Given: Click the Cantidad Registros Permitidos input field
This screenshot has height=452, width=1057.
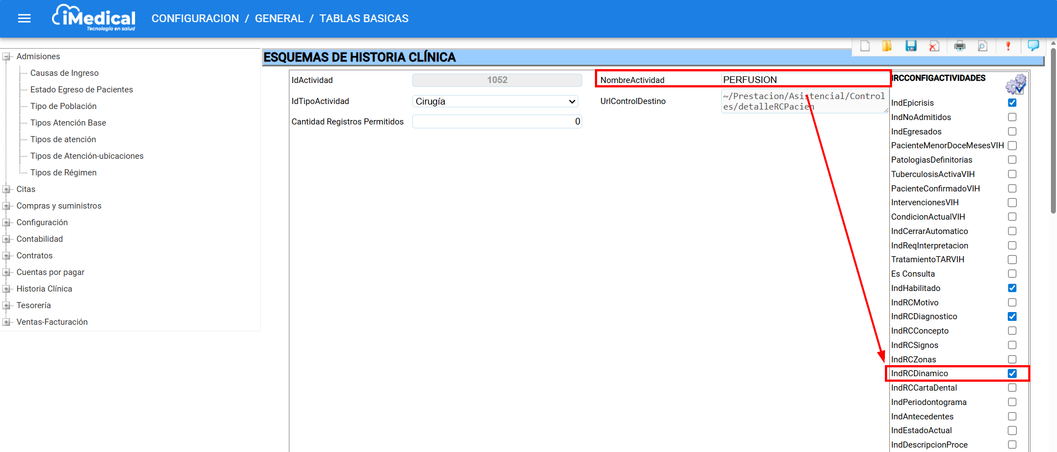Looking at the screenshot, I should point(496,122).
